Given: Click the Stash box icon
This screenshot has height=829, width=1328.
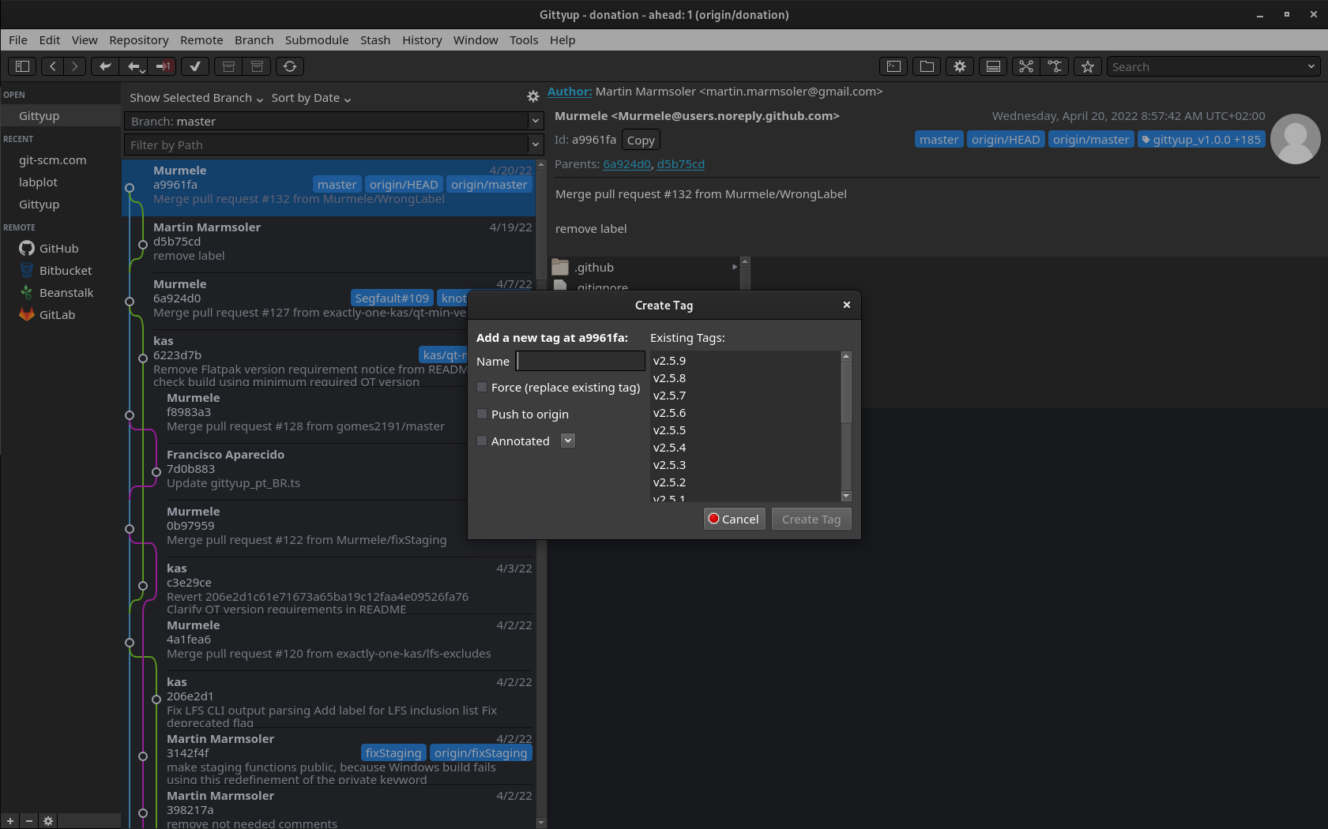Looking at the screenshot, I should (228, 66).
